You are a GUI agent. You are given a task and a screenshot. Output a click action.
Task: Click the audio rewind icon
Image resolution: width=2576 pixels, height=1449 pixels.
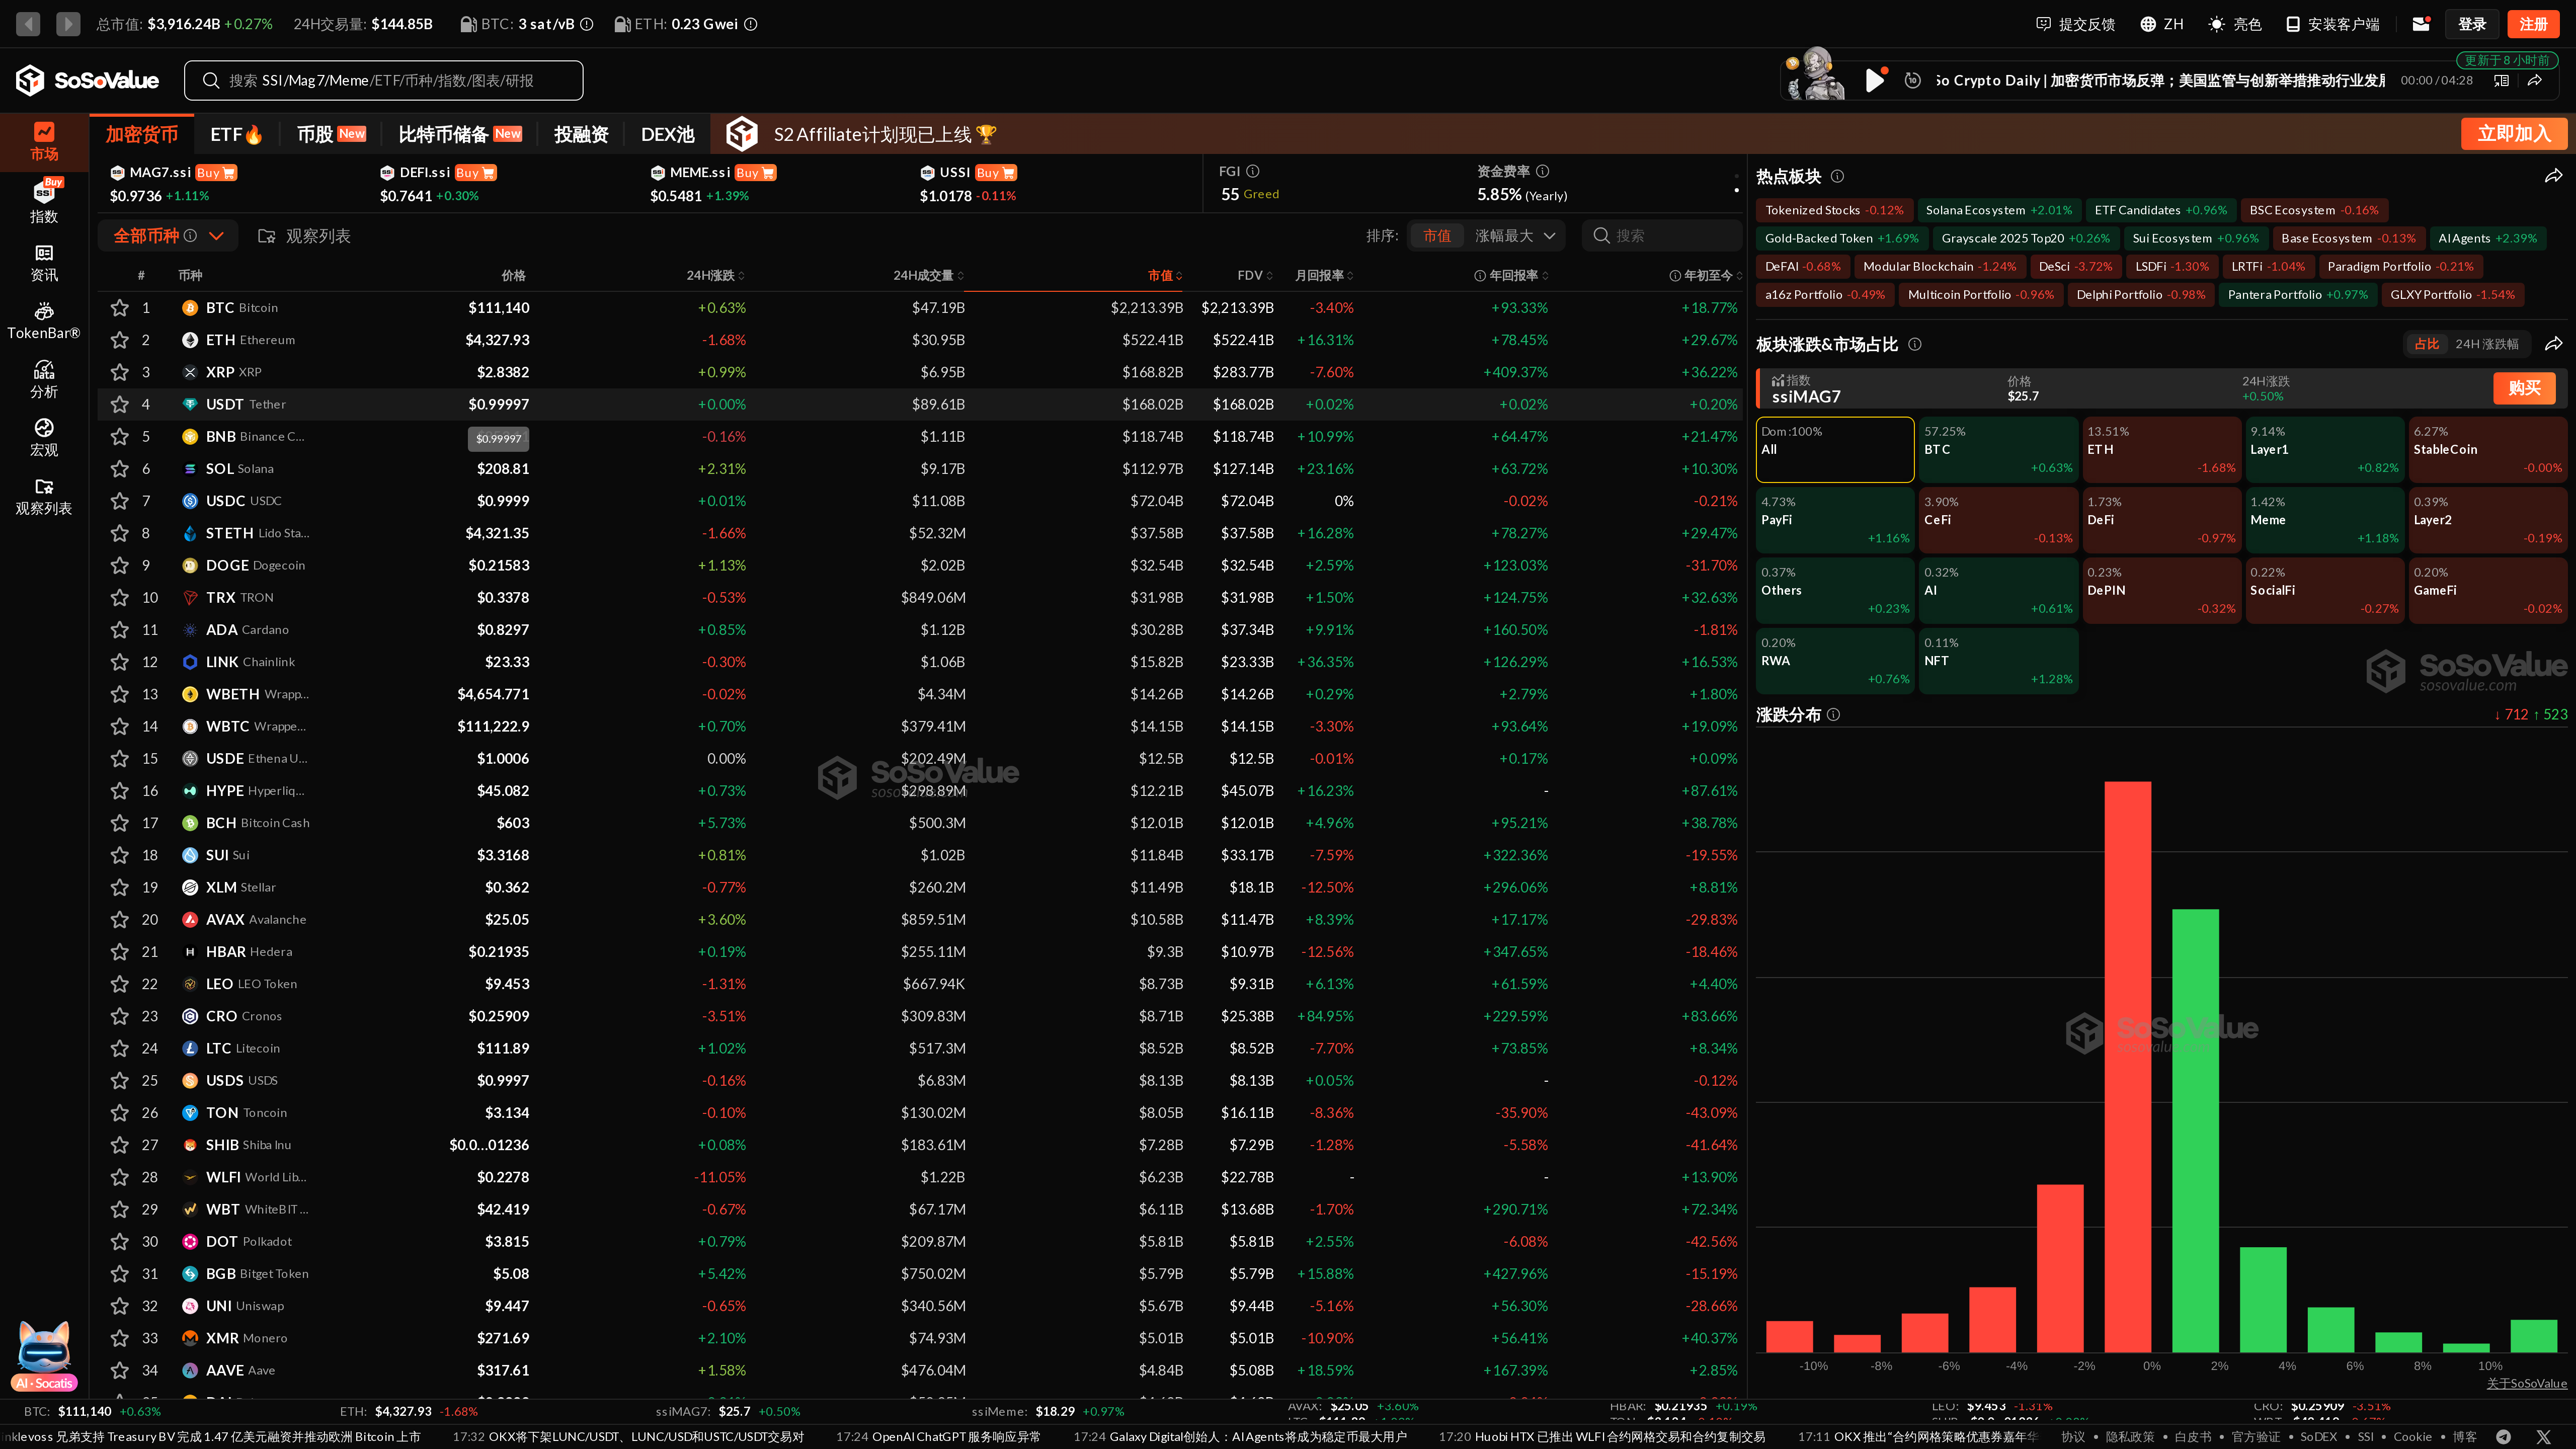[x=1912, y=80]
